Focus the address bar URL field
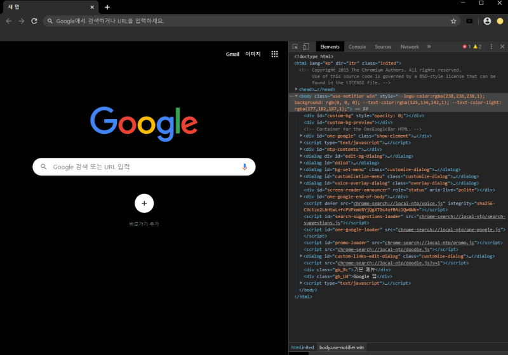 251,21
